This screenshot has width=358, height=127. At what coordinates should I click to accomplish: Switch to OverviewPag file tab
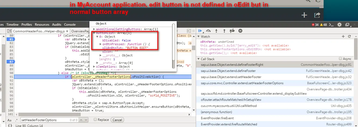click(80, 31)
